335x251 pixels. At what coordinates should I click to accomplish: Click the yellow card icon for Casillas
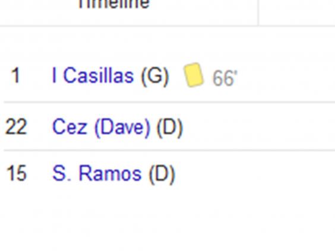(x=194, y=75)
